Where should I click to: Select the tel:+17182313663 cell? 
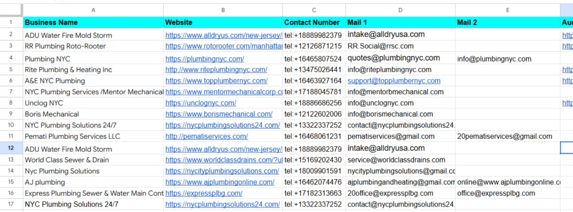coord(314,193)
